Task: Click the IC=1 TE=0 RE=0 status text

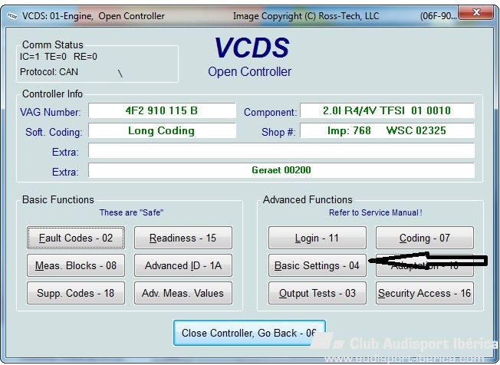Action: [x=58, y=57]
